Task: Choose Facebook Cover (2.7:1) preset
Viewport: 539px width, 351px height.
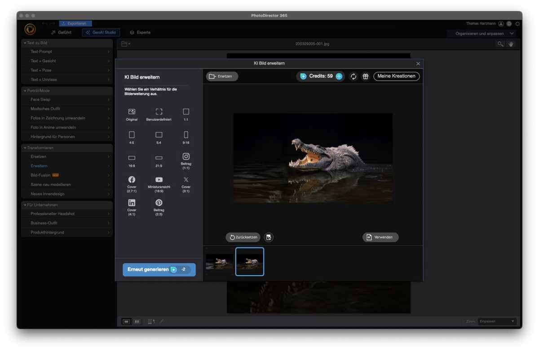Action: pos(132,184)
